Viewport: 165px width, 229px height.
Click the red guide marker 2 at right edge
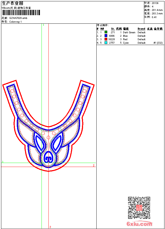(x=93, y=165)
